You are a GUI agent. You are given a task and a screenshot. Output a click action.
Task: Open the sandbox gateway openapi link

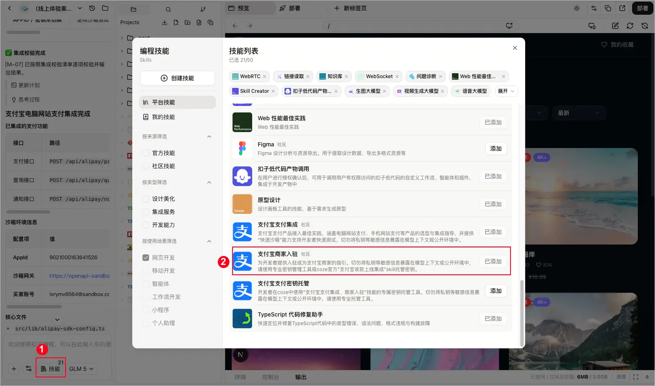(79, 276)
